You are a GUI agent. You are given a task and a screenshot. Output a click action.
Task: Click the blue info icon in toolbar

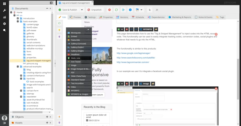pyautogui.click(x=130, y=10)
